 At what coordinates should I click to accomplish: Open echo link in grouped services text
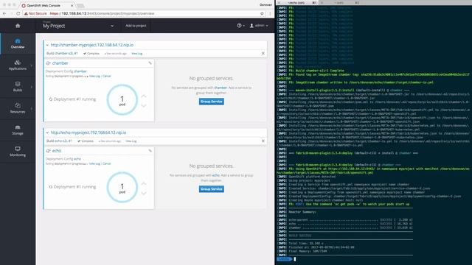coord(216,175)
